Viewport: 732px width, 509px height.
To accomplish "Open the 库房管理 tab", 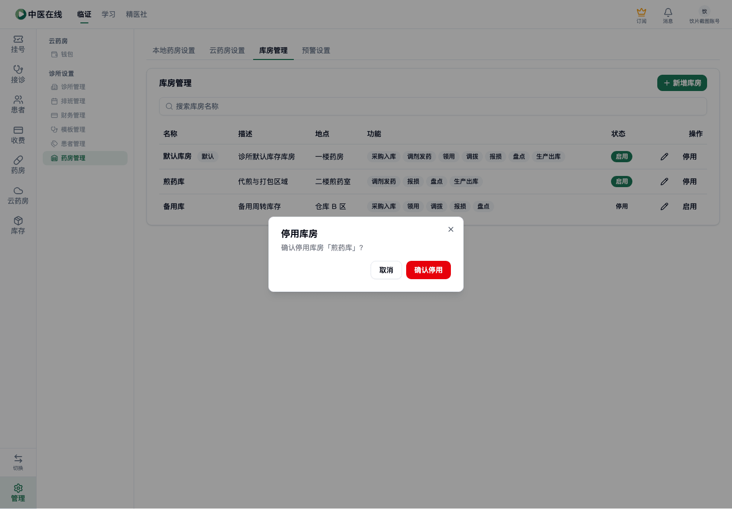I will [x=273, y=50].
